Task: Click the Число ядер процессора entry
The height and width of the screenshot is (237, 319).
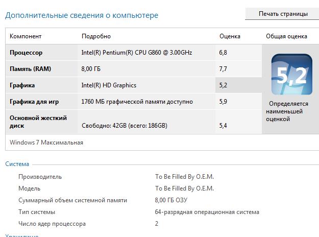Action: click(x=52, y=224)
